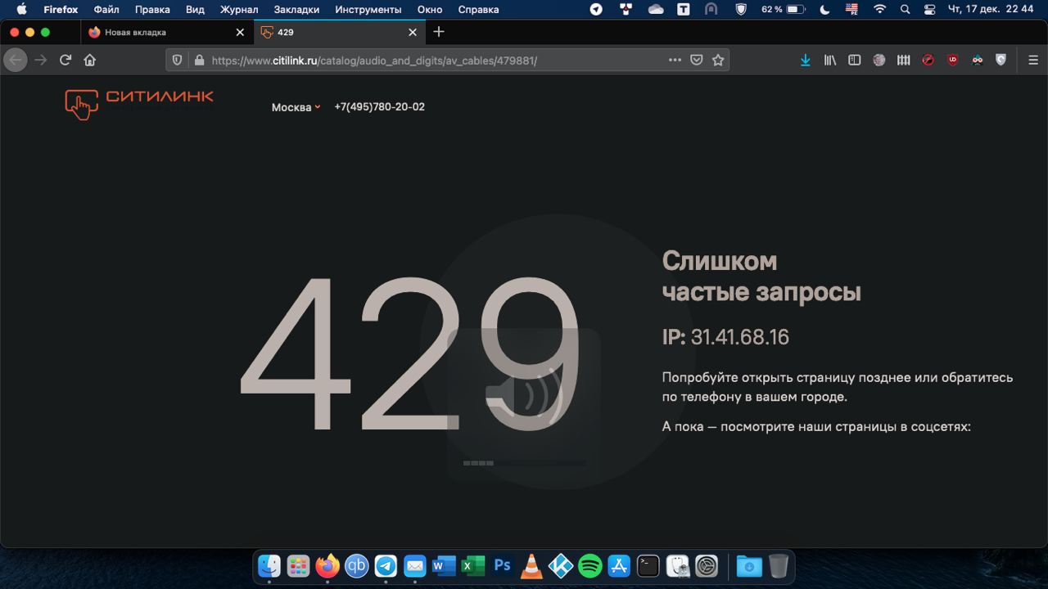Click the grey shield extension icon in toolbar

(x=1001, y=60)
